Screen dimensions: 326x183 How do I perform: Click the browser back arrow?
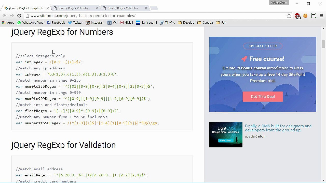pyautogui.click(x=5, y=16)
